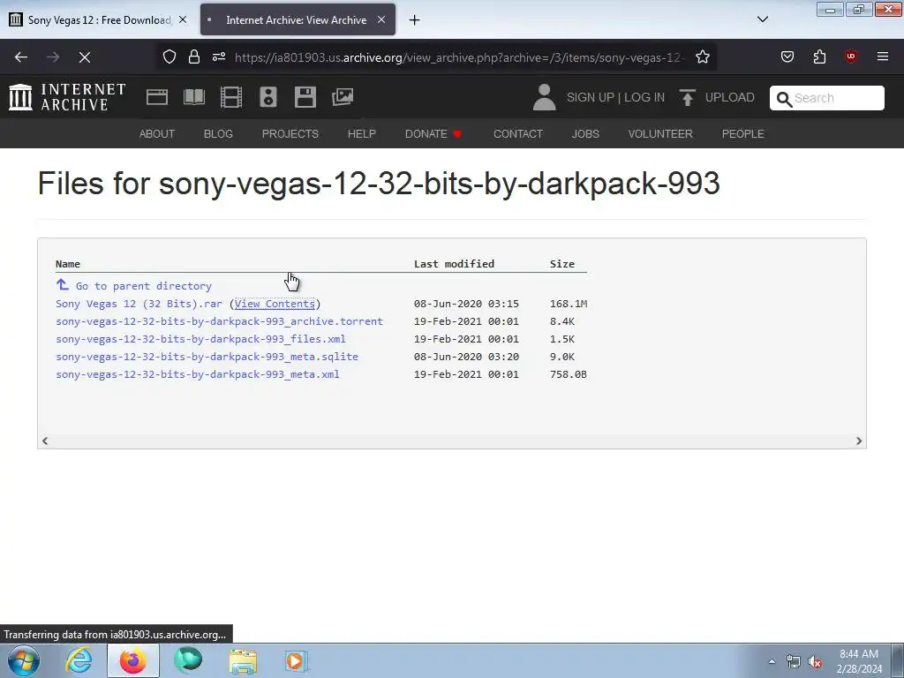Image resolution: width=904 pixels, height=678 pixels.
Task: Open the uBlock Origin extension icon
Action: click(x=850, y=56)
